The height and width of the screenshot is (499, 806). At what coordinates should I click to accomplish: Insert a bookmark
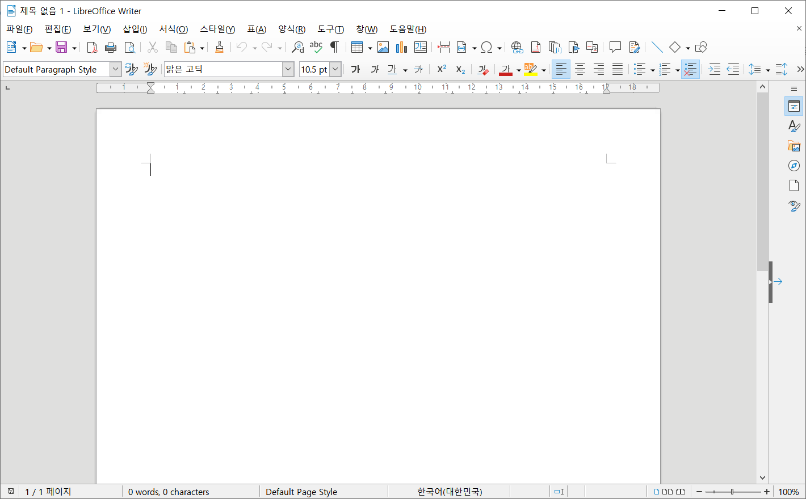[574, 48]
